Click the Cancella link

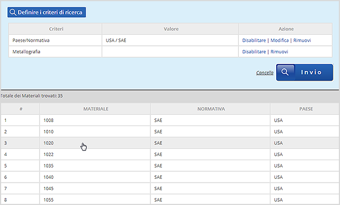(265, 73)
